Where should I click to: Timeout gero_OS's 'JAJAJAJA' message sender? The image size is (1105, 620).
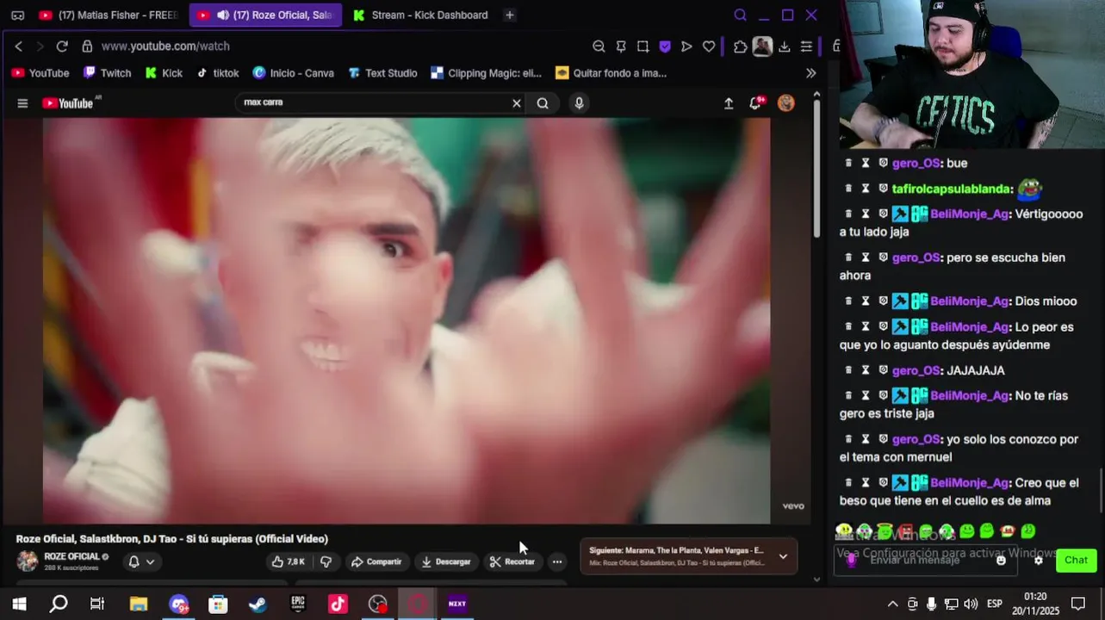tap(866, 370)
